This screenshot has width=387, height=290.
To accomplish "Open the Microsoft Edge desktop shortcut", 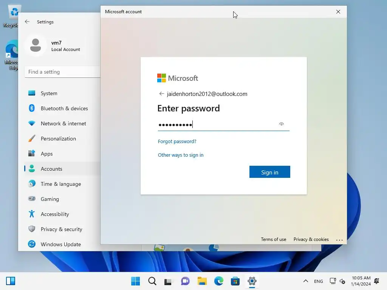I will (x=11, y=55).
